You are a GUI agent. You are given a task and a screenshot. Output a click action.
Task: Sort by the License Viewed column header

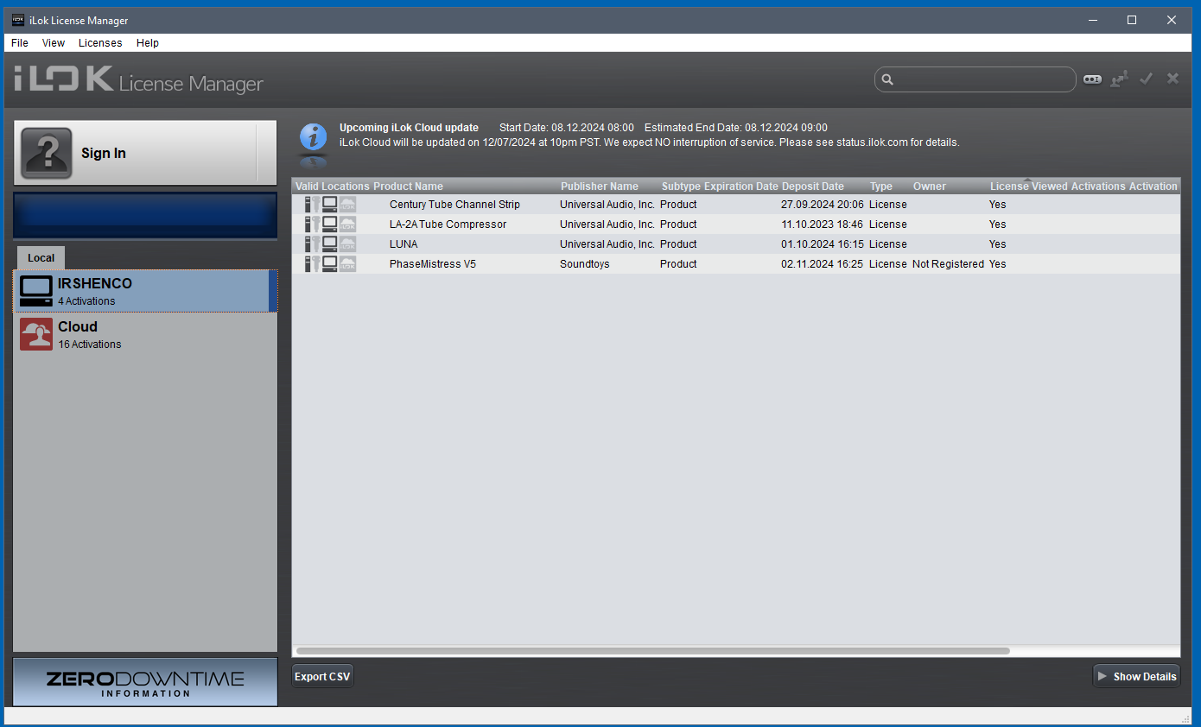click(1029, 186)
